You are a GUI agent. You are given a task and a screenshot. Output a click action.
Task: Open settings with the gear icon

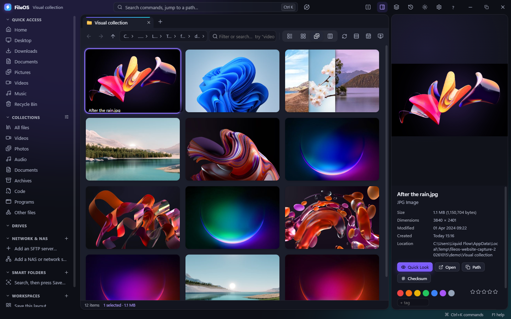pos(439,7)
